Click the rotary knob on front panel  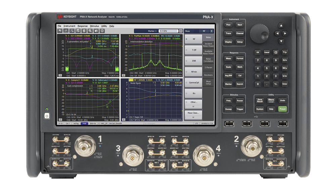click(x=259, y=33)
